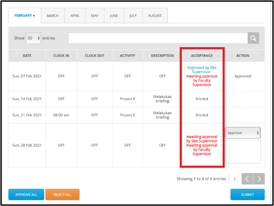
Task: Open page 1 pagination link
Action: [234, 179]
